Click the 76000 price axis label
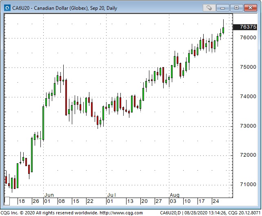Viewport: 262px width, 216px height. point(248,38)
